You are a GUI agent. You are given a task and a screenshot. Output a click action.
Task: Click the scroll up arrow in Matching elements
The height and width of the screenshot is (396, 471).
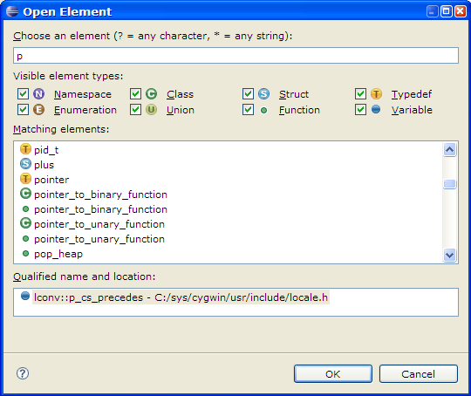450,150
